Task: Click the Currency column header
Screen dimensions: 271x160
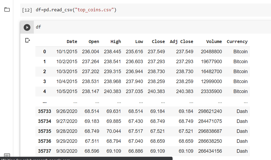Action: [237, 41]
